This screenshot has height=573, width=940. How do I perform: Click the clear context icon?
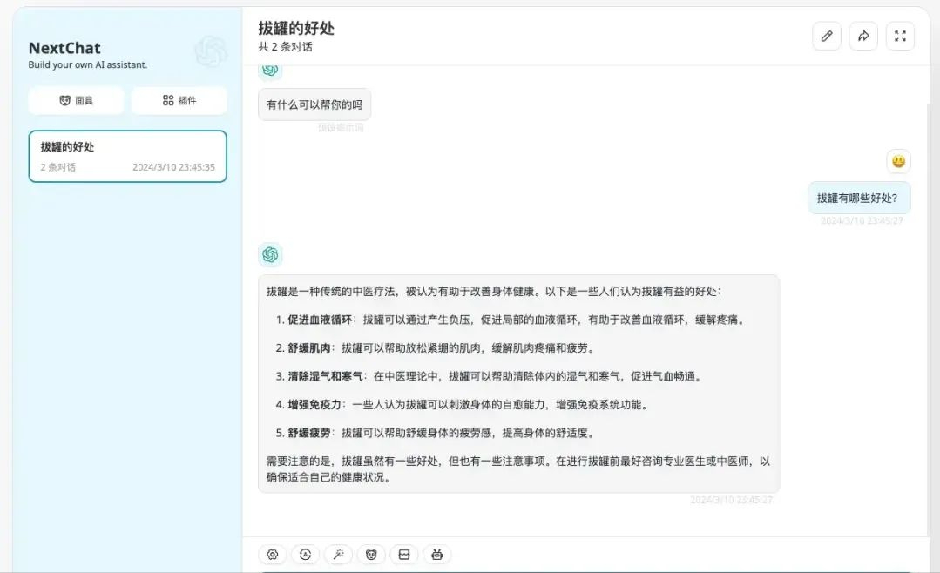tap(404, 555)
